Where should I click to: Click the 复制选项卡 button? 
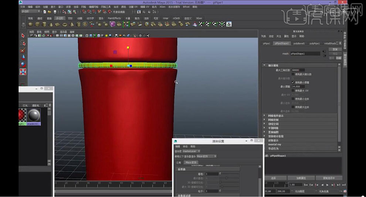pyautogui.click(x=329, y=178)
